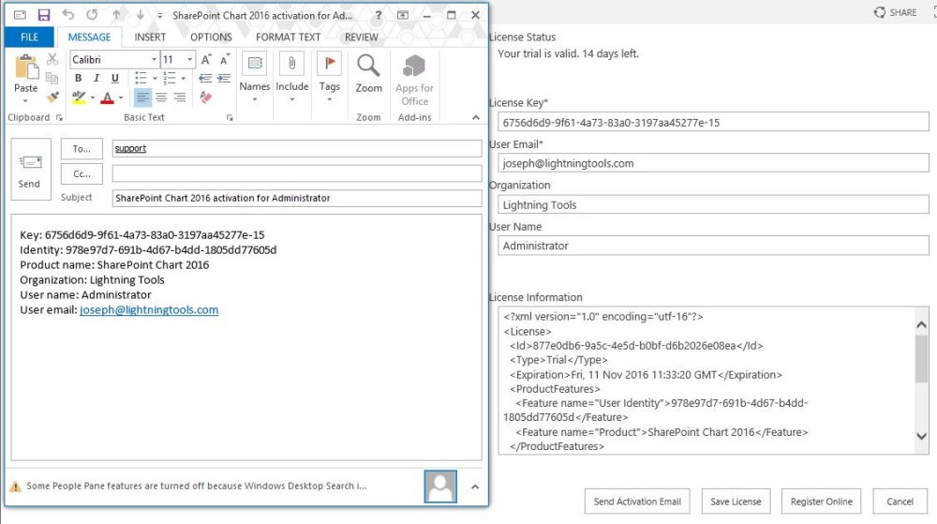This screenshot has width=937, height=524.
Task: Click the Numbering list icon
Action: [170, 78]
